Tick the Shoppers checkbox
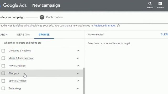This screenshot has height=94, width=168. (3, 73)
